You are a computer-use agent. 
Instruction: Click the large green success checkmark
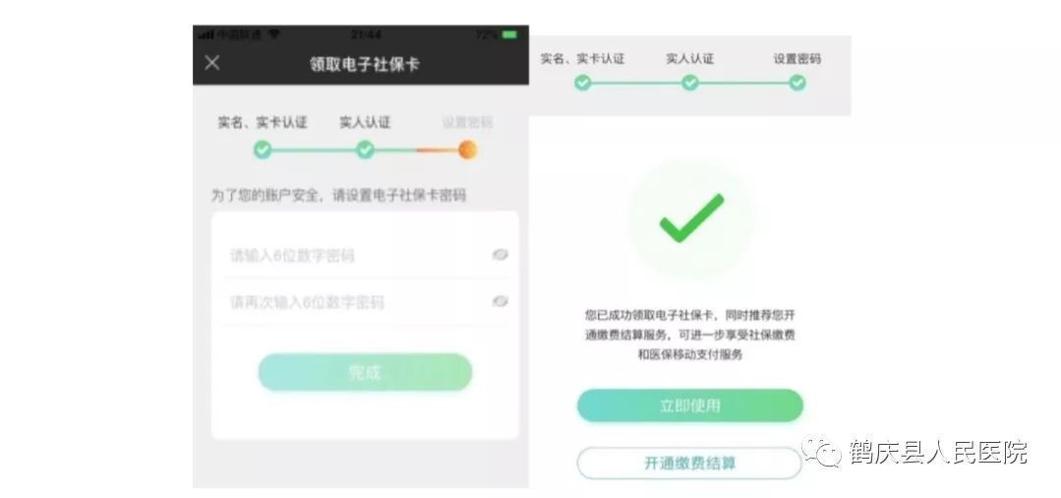click(691, 218)
